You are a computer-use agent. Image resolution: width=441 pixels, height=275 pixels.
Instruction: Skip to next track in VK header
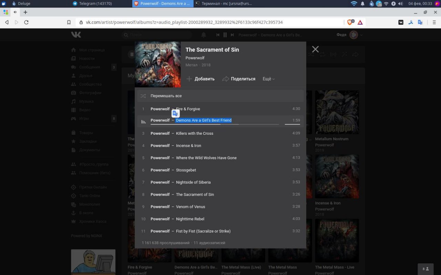point(232,35)
